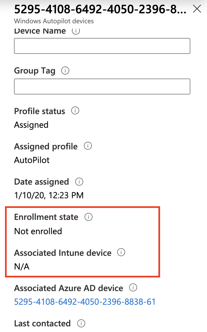Click the Not enrolled state value
The height and width of the screenshot is (332, 207).
tap(38, 231)
